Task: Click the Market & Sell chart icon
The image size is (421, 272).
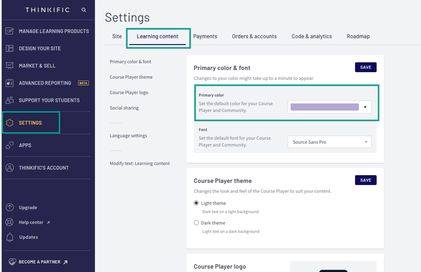Action: pyautogui.click(x=10, y=66)
